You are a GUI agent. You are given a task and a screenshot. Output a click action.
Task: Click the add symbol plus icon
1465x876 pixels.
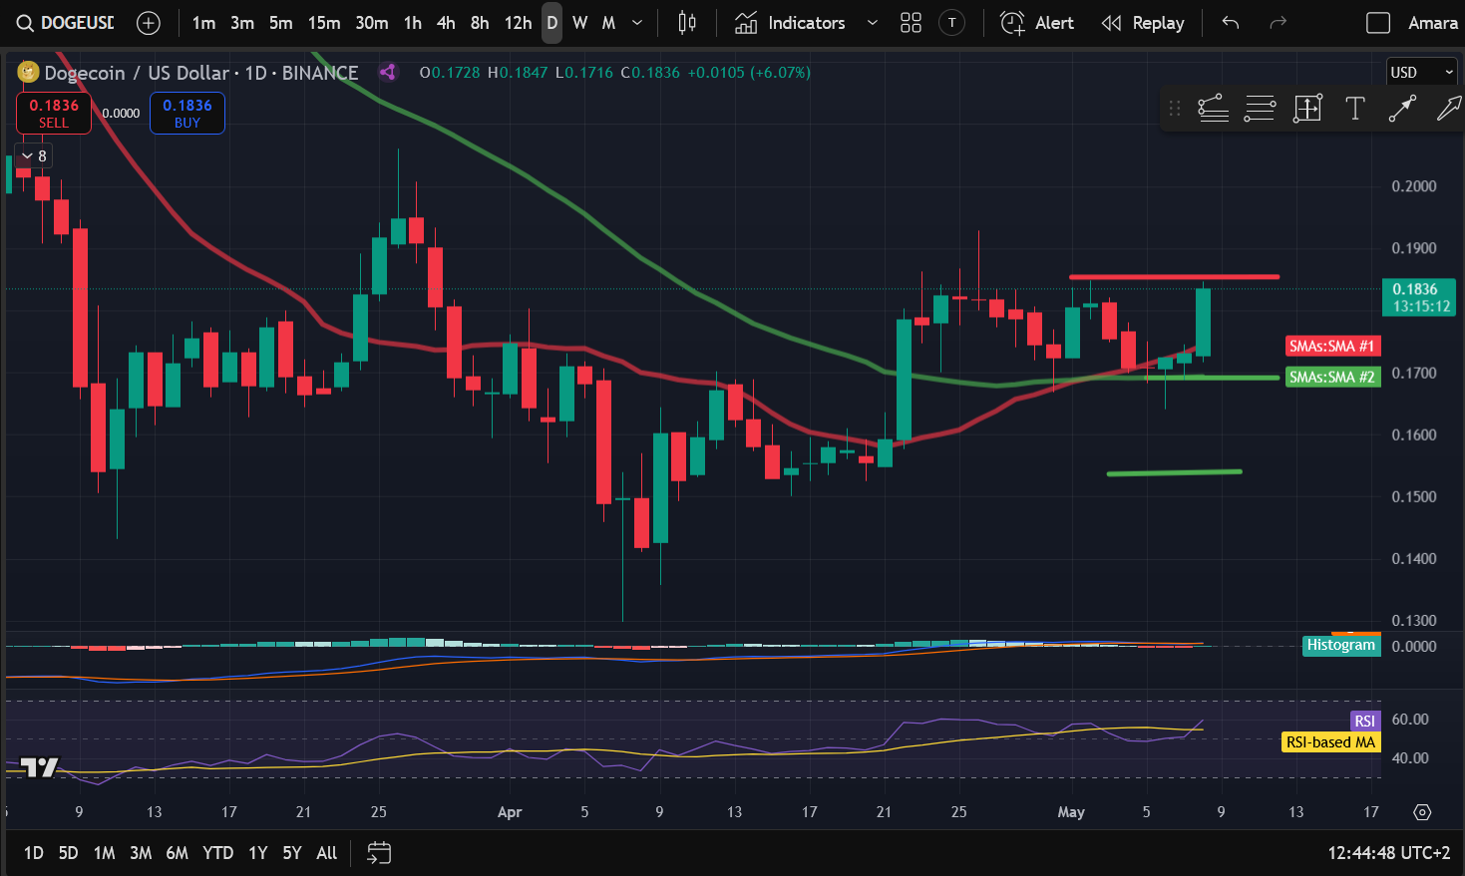[x=148, y=23]
